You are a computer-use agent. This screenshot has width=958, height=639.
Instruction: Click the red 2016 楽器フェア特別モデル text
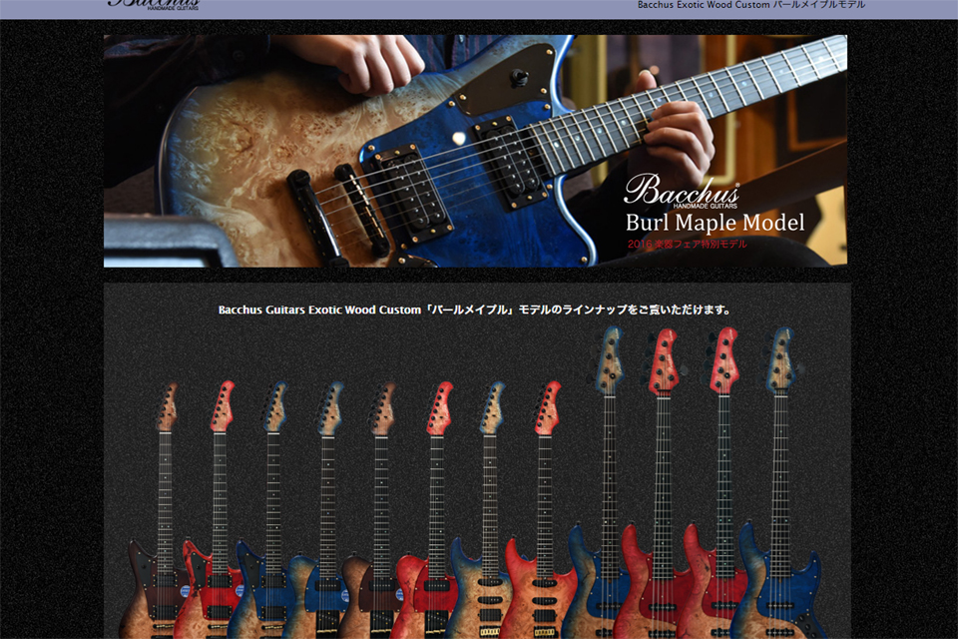point(687,244)
